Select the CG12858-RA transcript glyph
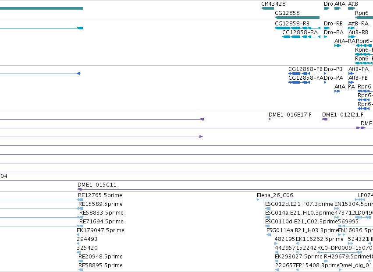 [x=302, y=37]
